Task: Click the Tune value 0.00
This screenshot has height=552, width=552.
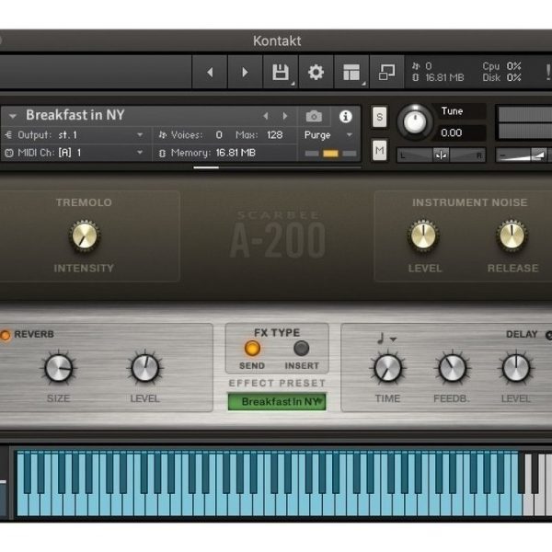Action: (x=452, y=132)
